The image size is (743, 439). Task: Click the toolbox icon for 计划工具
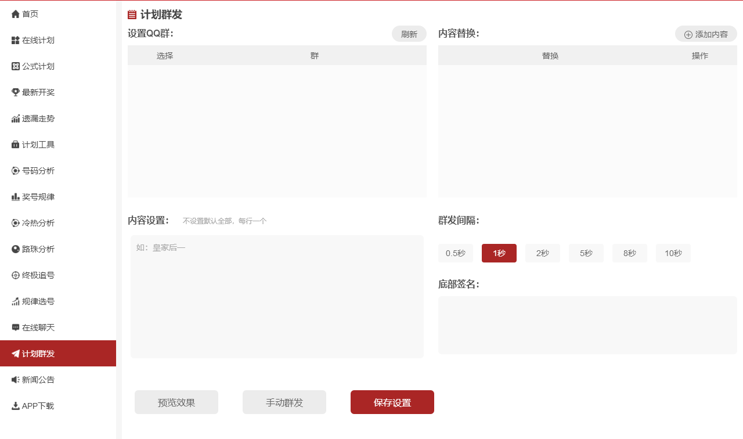coord(16,145)
